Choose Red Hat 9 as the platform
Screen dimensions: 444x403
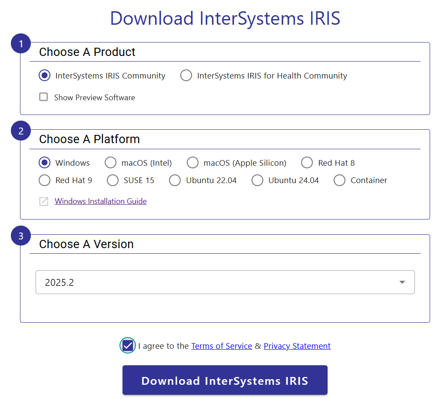(44, 180)
